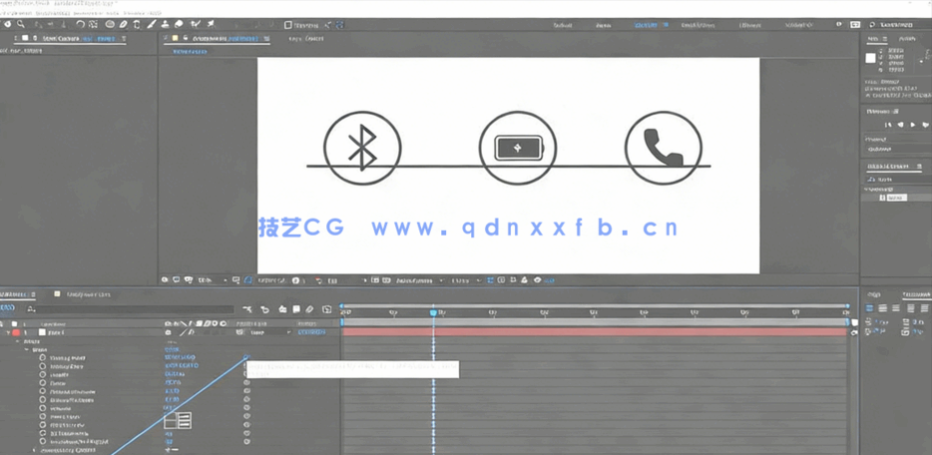Screen dimensions: 932x455
Task: Click the Bluetooth icon in the composition
Action: coord(362,149)
